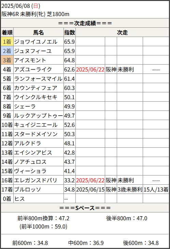Click the 指数 column header

(70, 32)
